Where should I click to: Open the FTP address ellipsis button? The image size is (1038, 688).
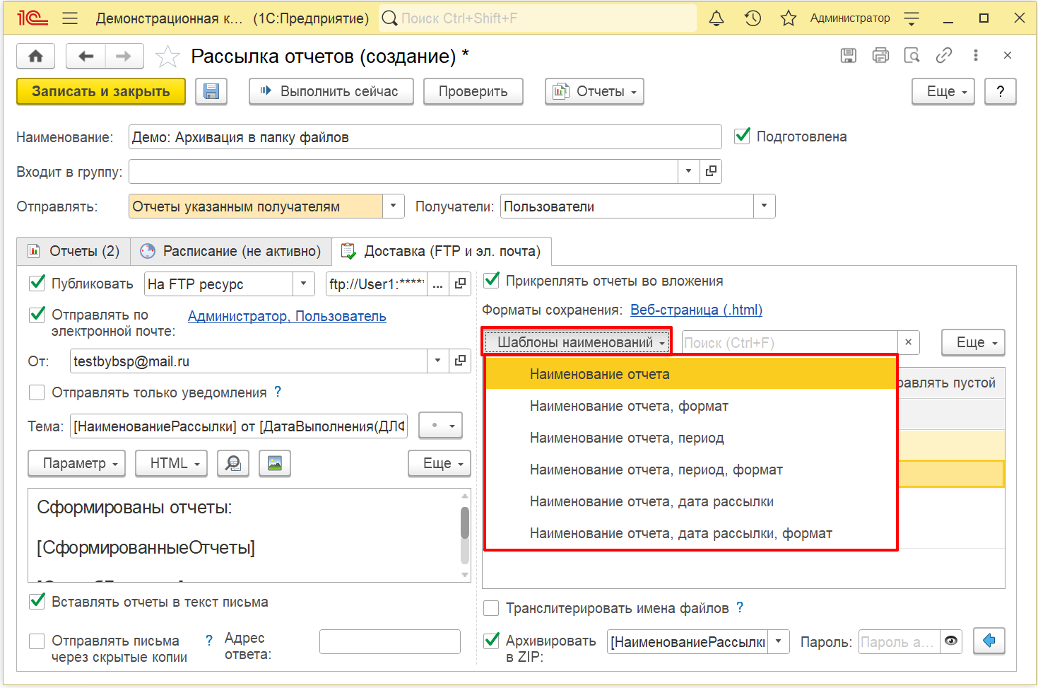coord(438,284)
